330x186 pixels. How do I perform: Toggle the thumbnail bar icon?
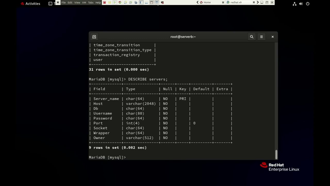tap(146, 2)
